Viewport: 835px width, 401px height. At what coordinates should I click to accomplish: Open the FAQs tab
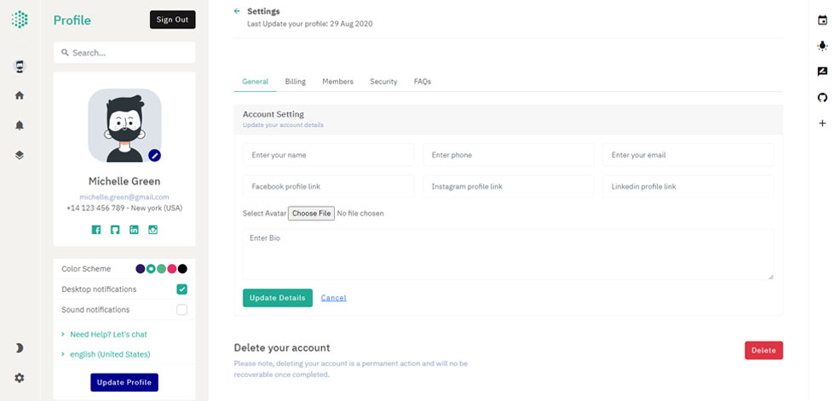[423, 82]
